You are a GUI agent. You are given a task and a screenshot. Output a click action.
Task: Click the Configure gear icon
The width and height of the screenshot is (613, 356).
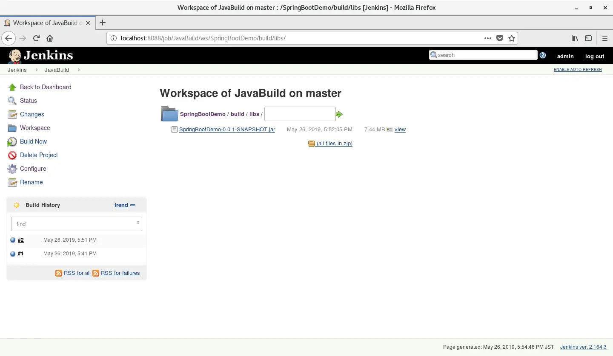[12, 169]
